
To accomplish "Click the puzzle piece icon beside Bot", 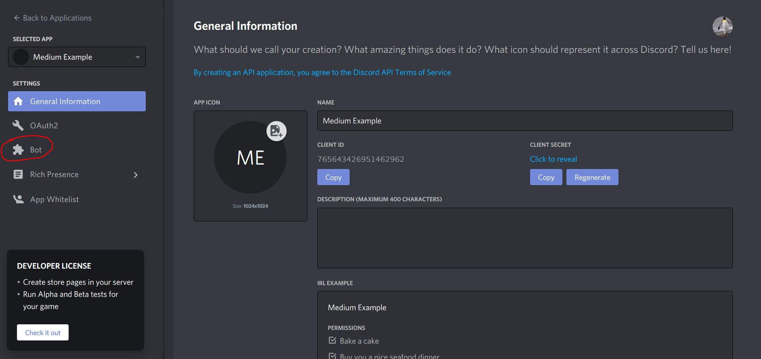I will point(18,150).
